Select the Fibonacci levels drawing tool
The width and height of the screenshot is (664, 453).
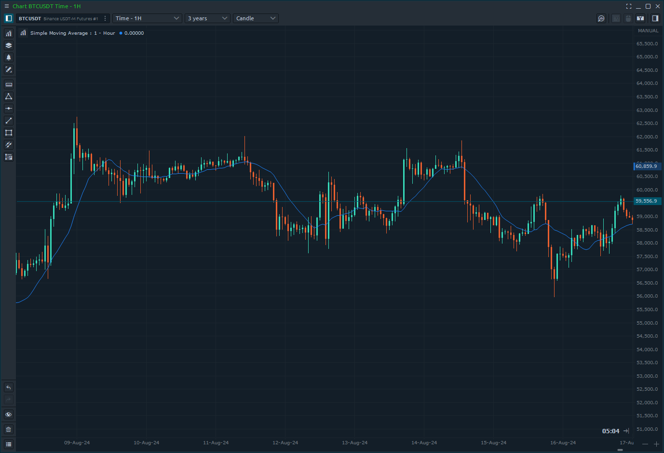pos(9,157)
